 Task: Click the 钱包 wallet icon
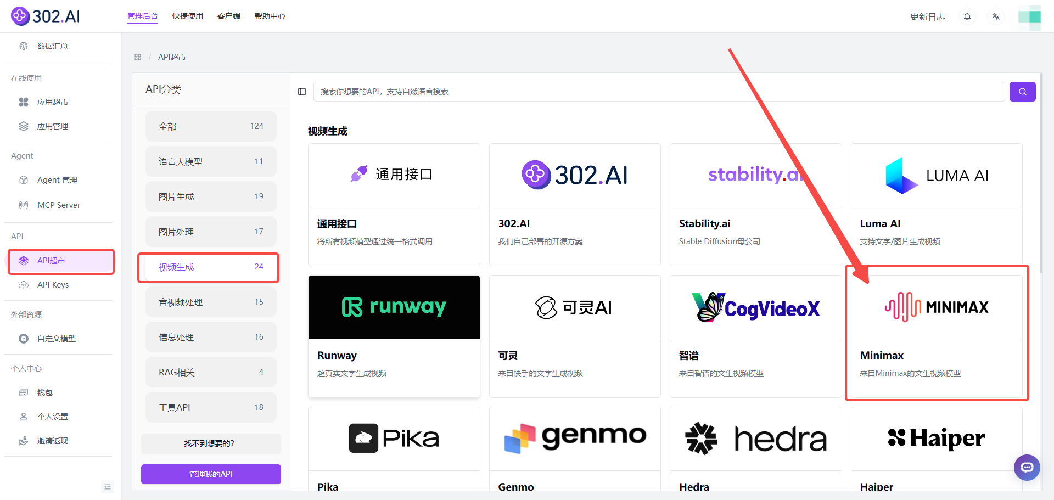coord(24,392)
